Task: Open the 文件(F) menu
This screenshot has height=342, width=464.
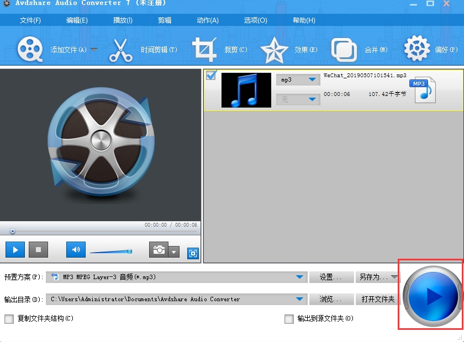Action: 30,20
